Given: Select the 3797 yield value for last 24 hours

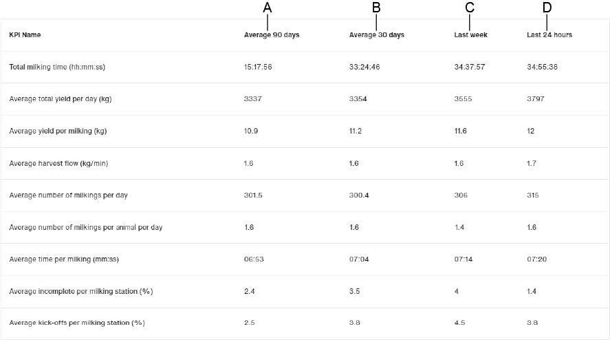Looking at the screenshot, I should tap(535, 99).
